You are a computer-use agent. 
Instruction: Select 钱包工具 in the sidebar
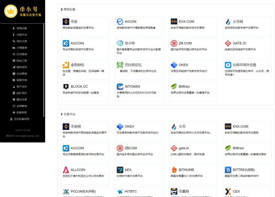tap(19, 60)
